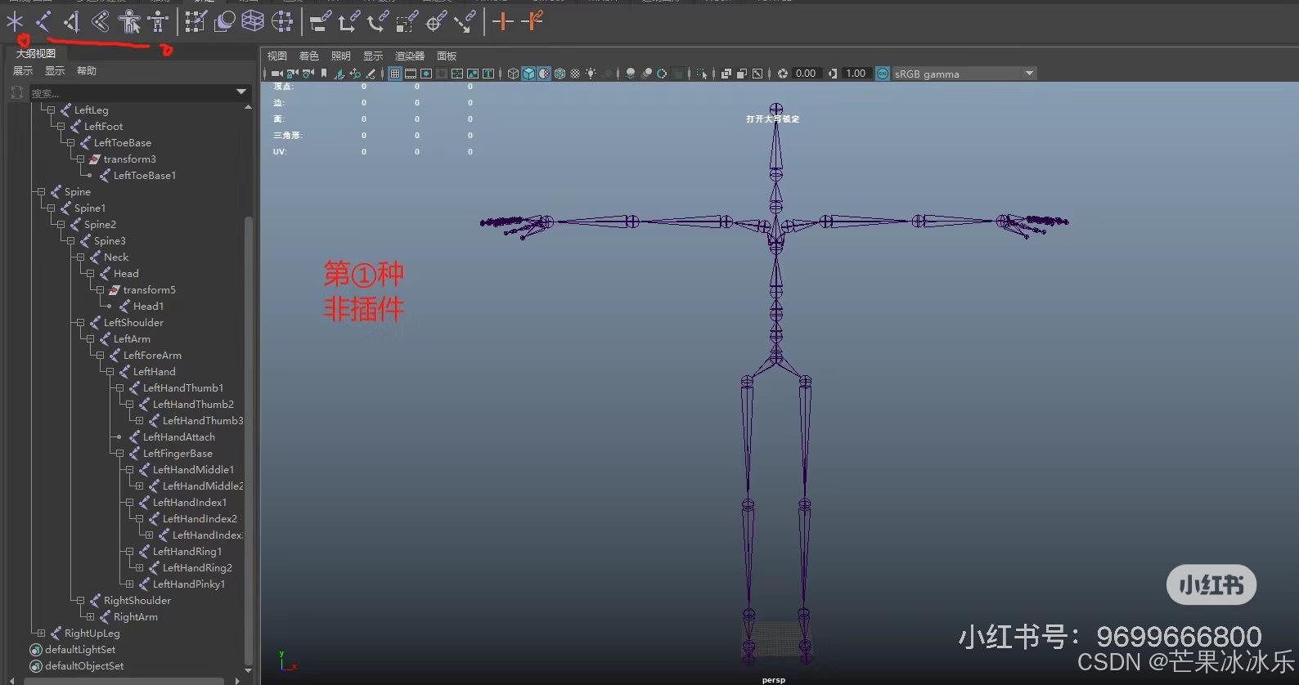
Task: Expand the LeftHandThumb3 node
Action: (139, 420)
